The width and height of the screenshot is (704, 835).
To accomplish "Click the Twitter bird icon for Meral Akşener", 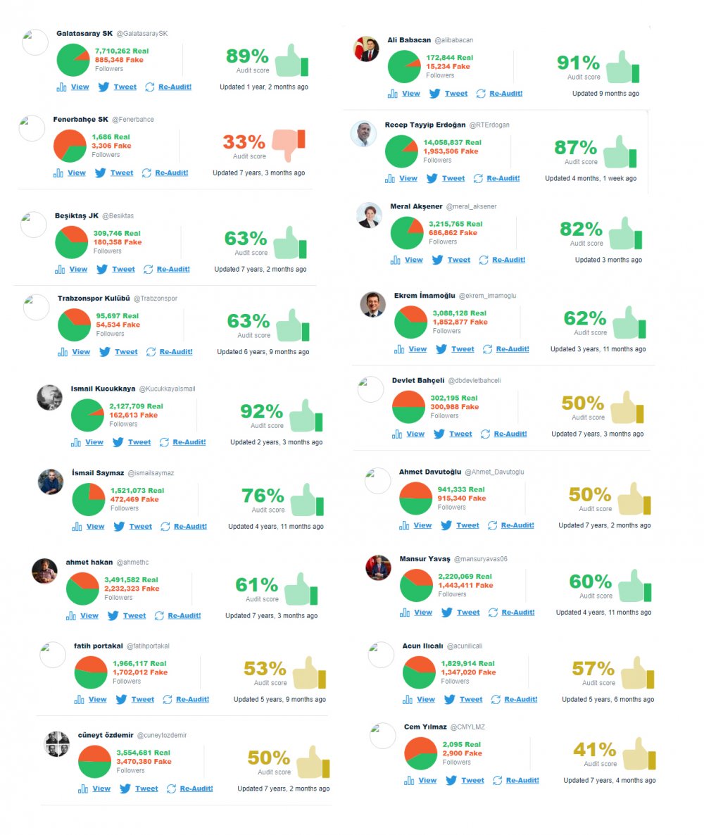I will [x=437, y=260].
